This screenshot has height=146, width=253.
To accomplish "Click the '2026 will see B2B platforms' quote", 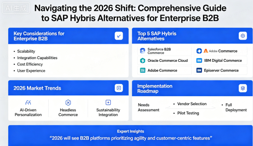I will coord(131,138).
